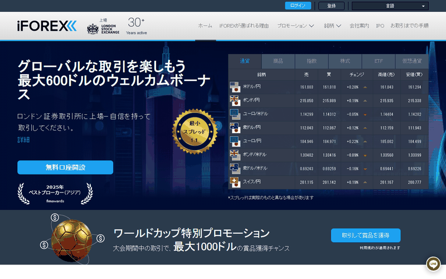Image resolution: width=446 pixels, height=279 pixels.
Task: Open iFOREXが選ばれる理由 page
Action: coord(244,26)
